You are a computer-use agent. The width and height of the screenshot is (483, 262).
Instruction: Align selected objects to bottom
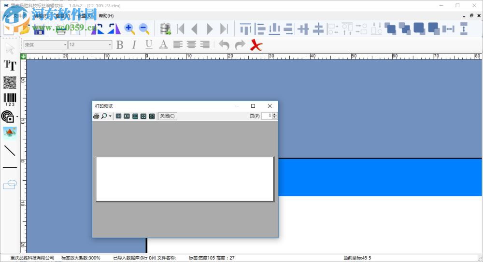(x=274, y=29)
